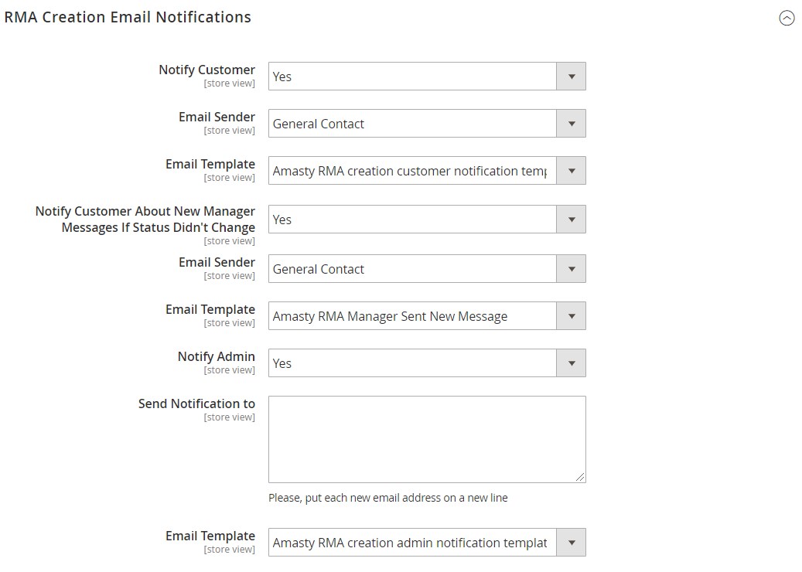802x572 pixels.
Task: Click arrow of Notify Customer About New Manager Messages
Action: [571, 220]
